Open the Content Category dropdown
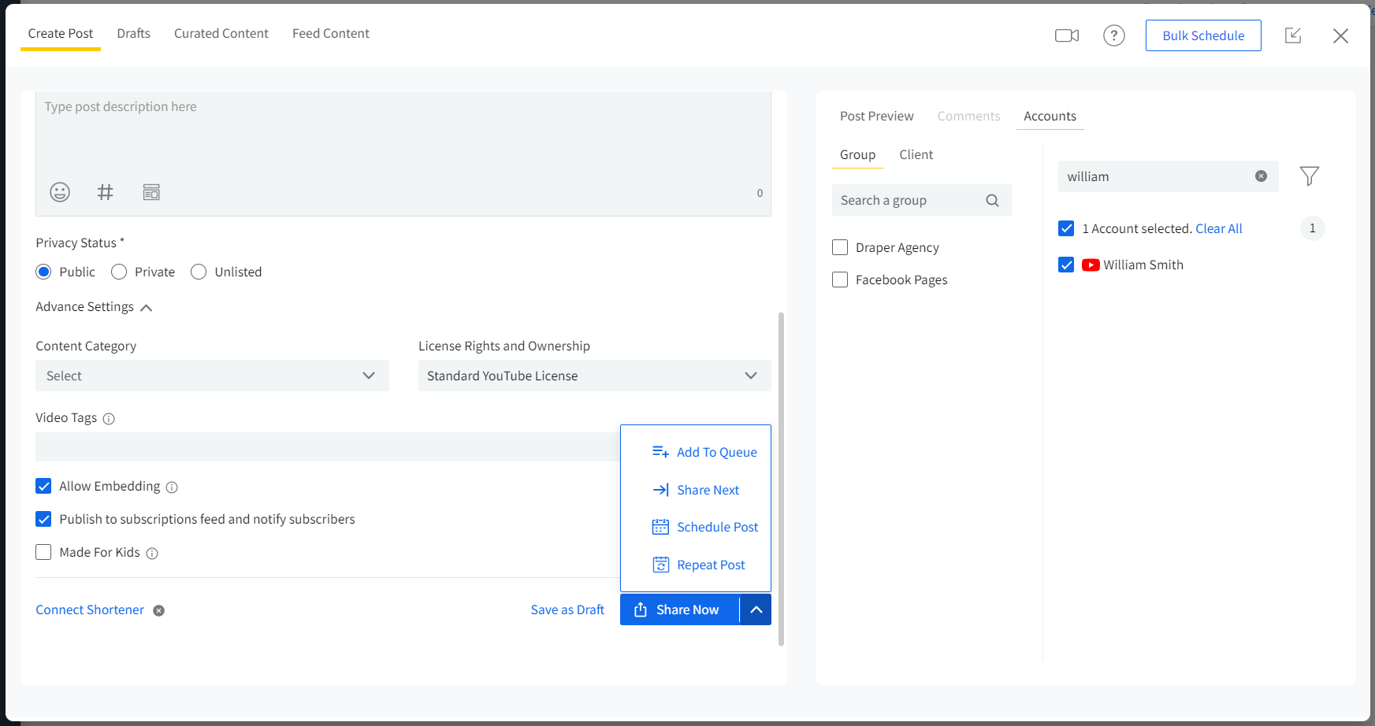Image resolution: width=1375 pixels, height=726 pixels. 212,376
